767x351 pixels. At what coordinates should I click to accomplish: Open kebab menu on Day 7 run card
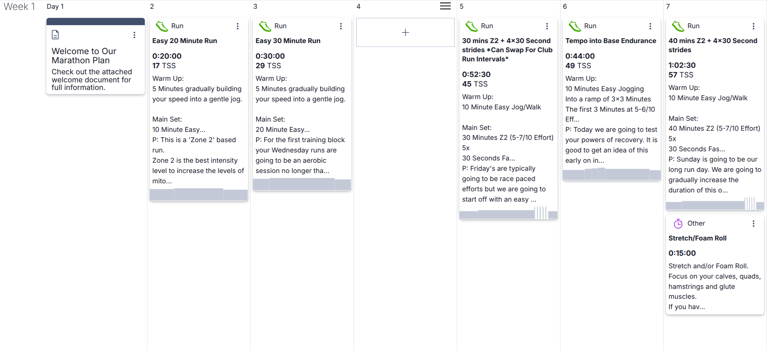pyautogui.click(x=753, y=26)
